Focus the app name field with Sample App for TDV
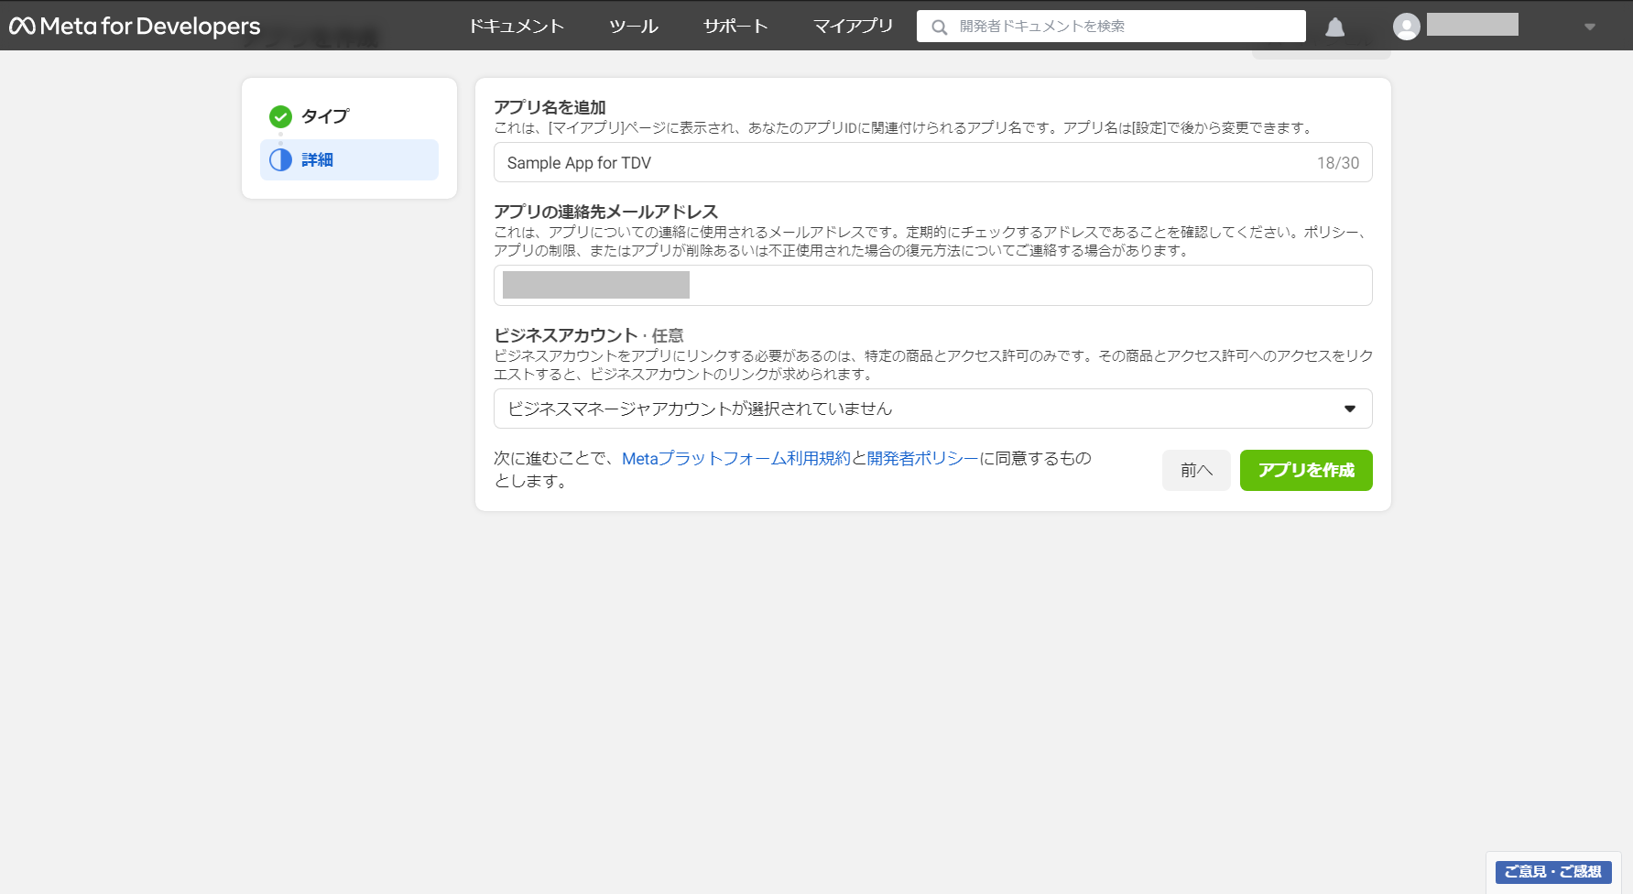 coord(932,162)
